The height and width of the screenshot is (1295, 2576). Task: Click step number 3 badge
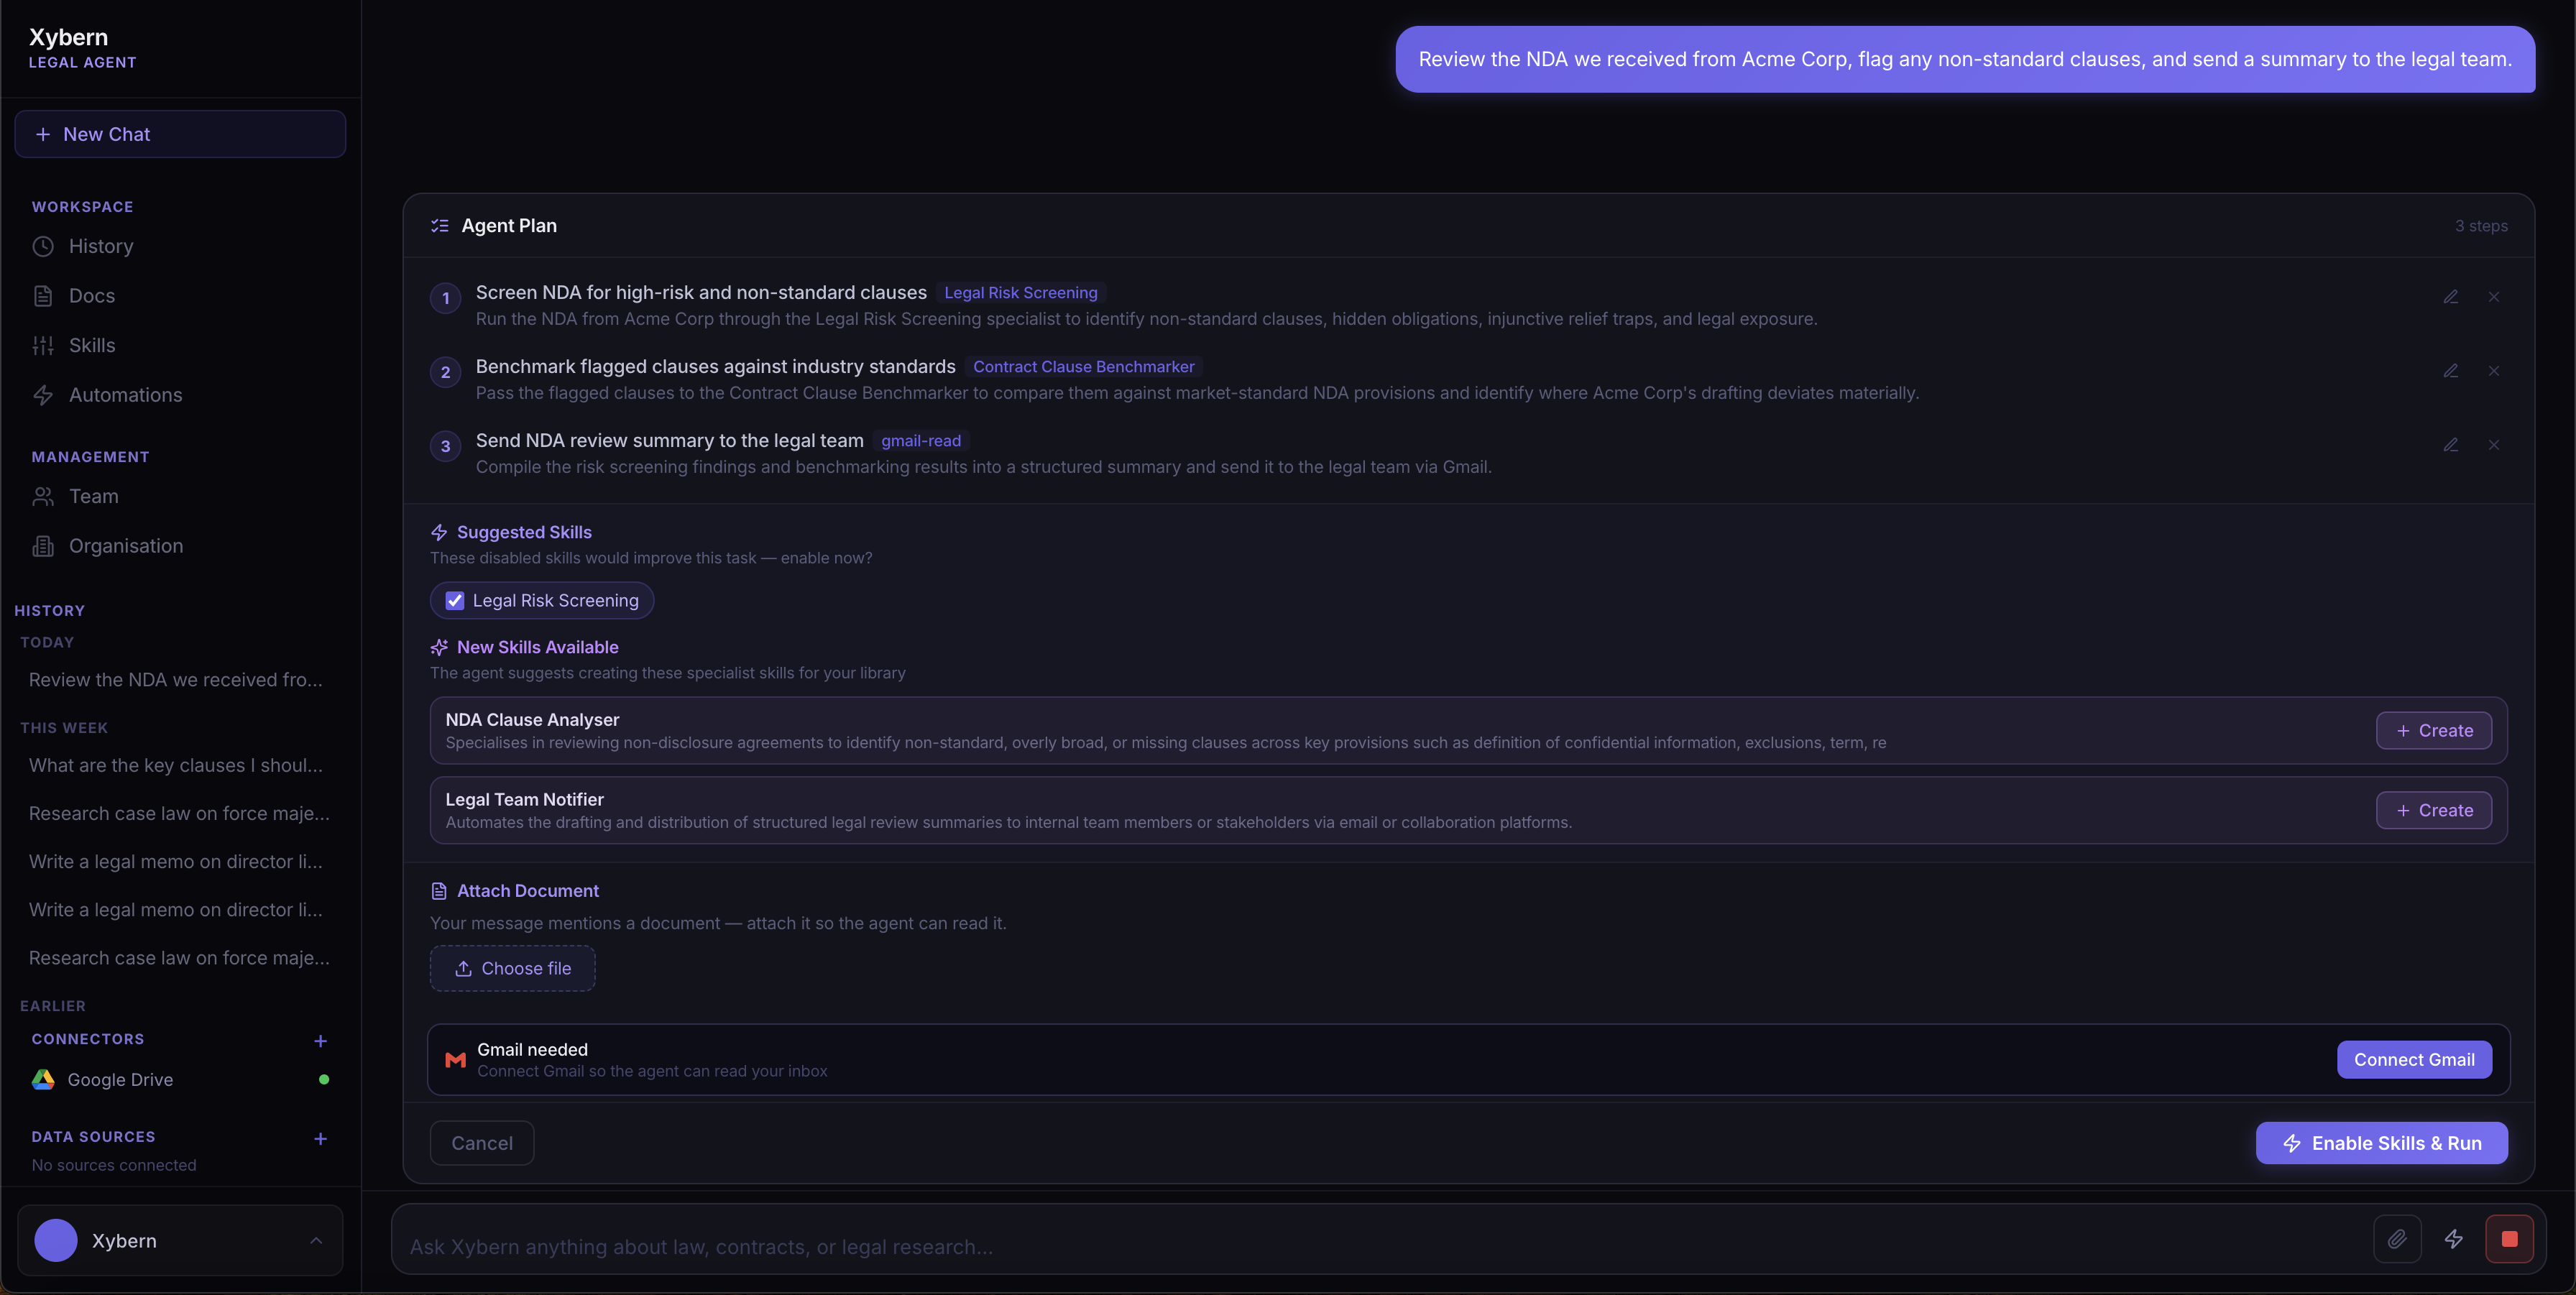coord(445,446)
